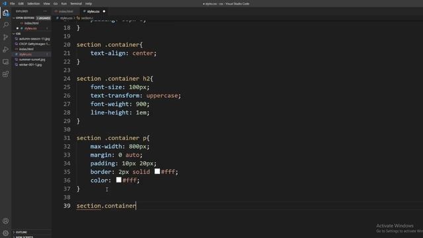Click the 'section .container h2' selector
The height and width of the screenshot is (238, 423).
coord(113,79)
